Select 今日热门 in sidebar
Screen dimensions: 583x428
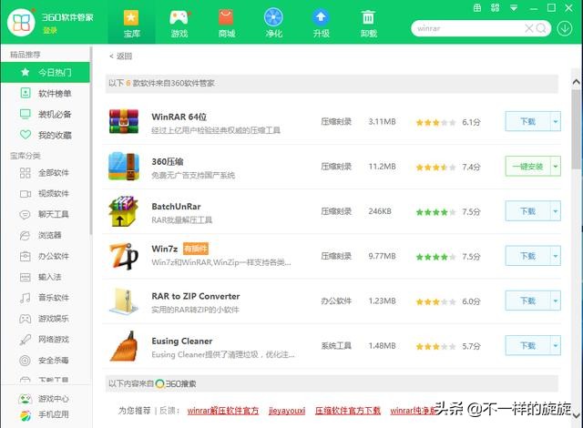pos(45,72)
